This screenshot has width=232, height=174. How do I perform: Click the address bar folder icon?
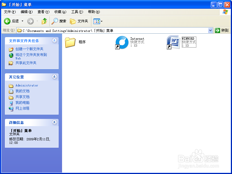coord(19,30)
